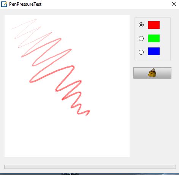This screenshot has height=175, width=179.
Task: Select the red color radio button
Action: [x=141, y=25]
